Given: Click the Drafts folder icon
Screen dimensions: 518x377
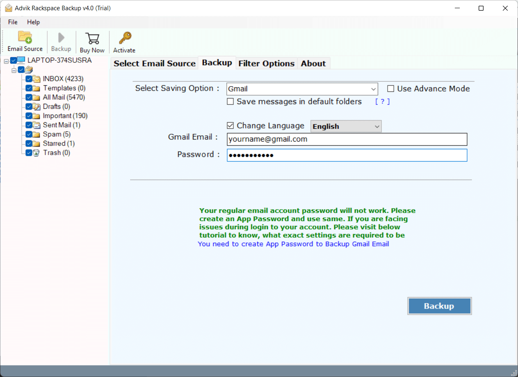Looking at the screenshot, I should [x=37, y=107].
